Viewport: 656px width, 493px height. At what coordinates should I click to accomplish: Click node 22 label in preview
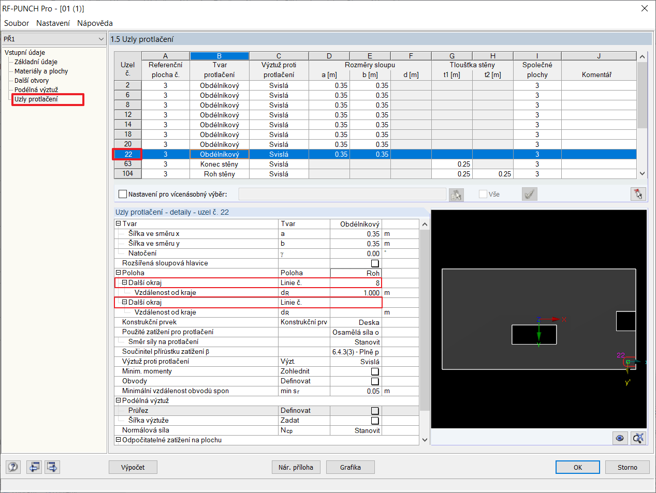(621, 355)
